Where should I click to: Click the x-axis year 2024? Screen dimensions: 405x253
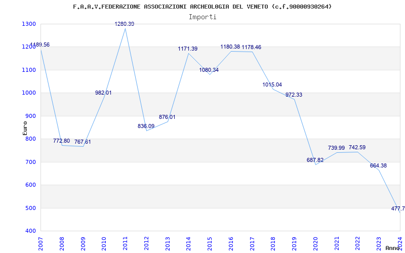click(x=400, y=244)
